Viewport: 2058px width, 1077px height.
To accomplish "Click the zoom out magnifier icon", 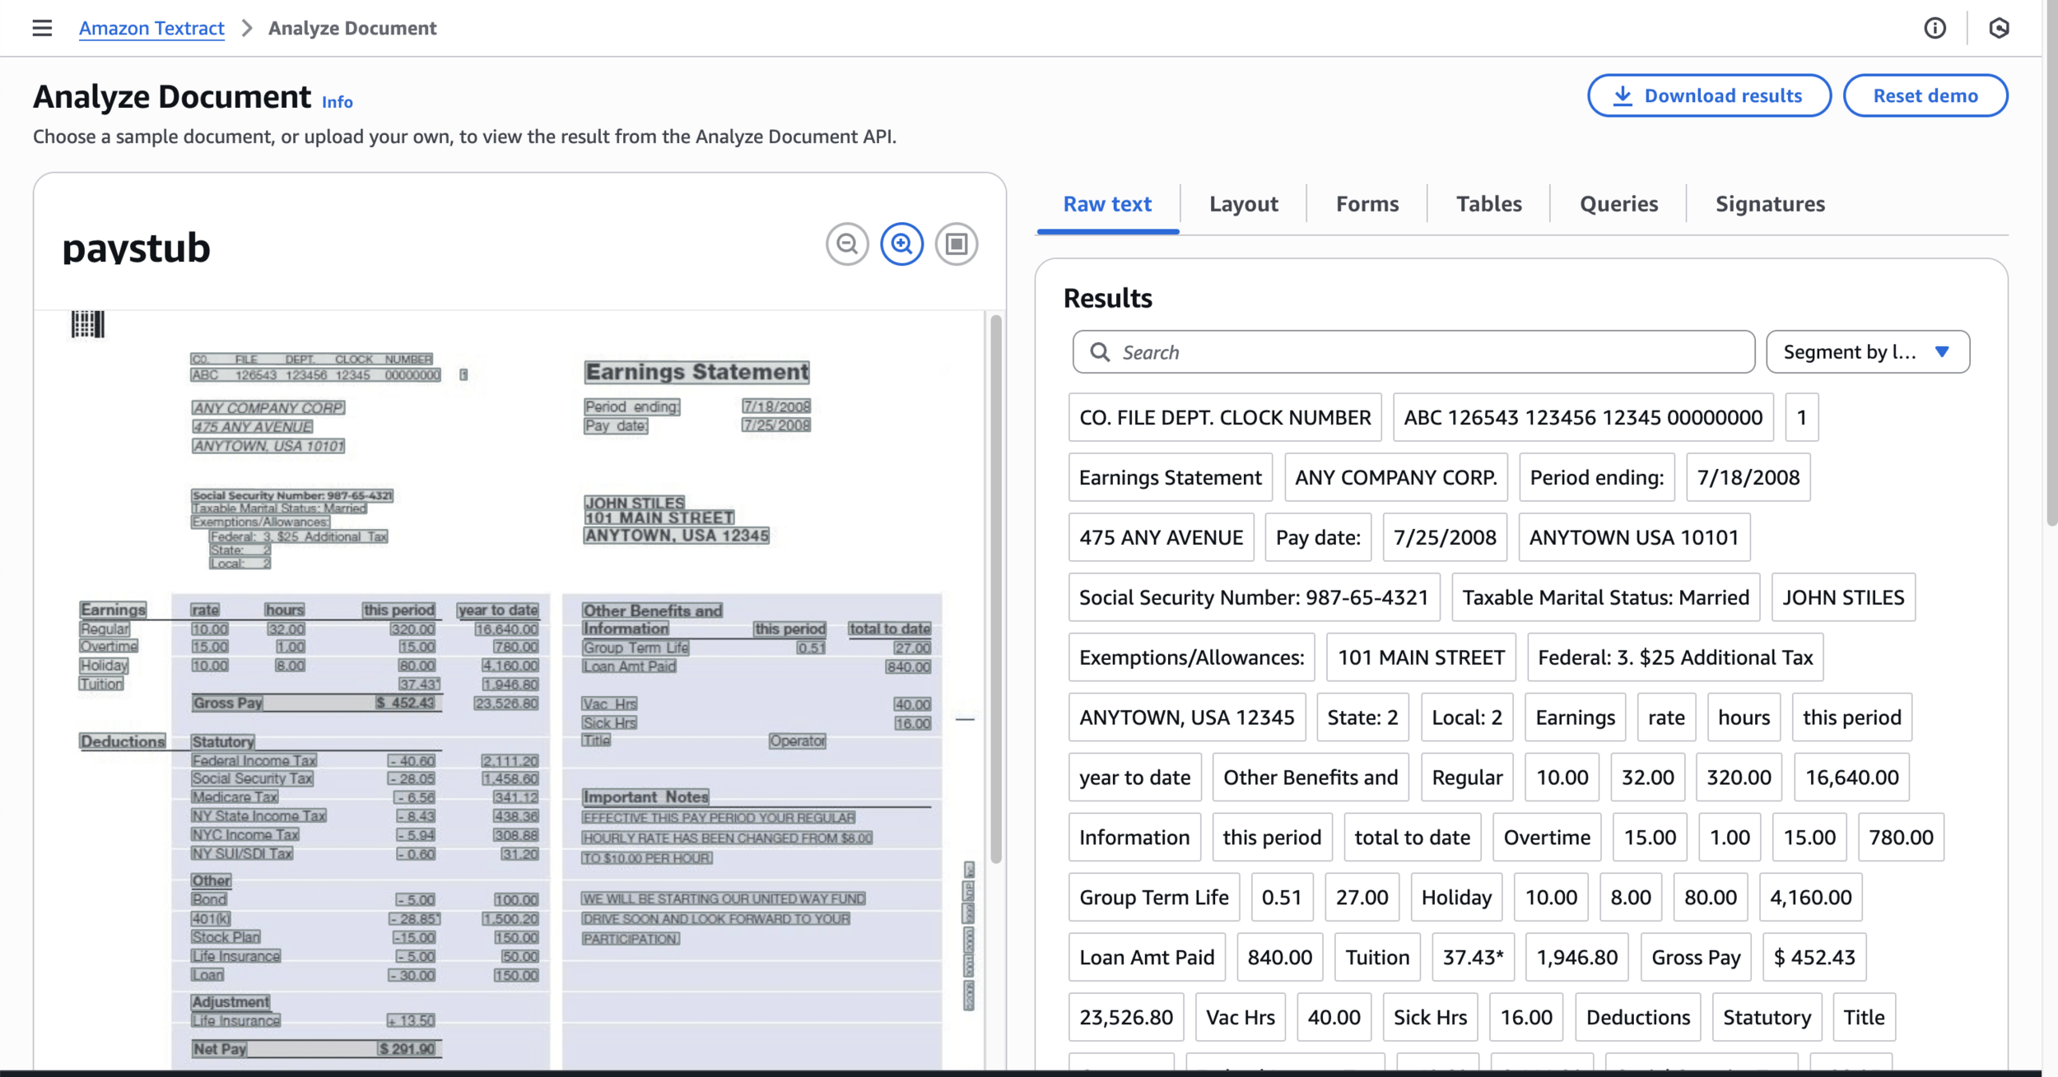I will click(x=847, y=244).
